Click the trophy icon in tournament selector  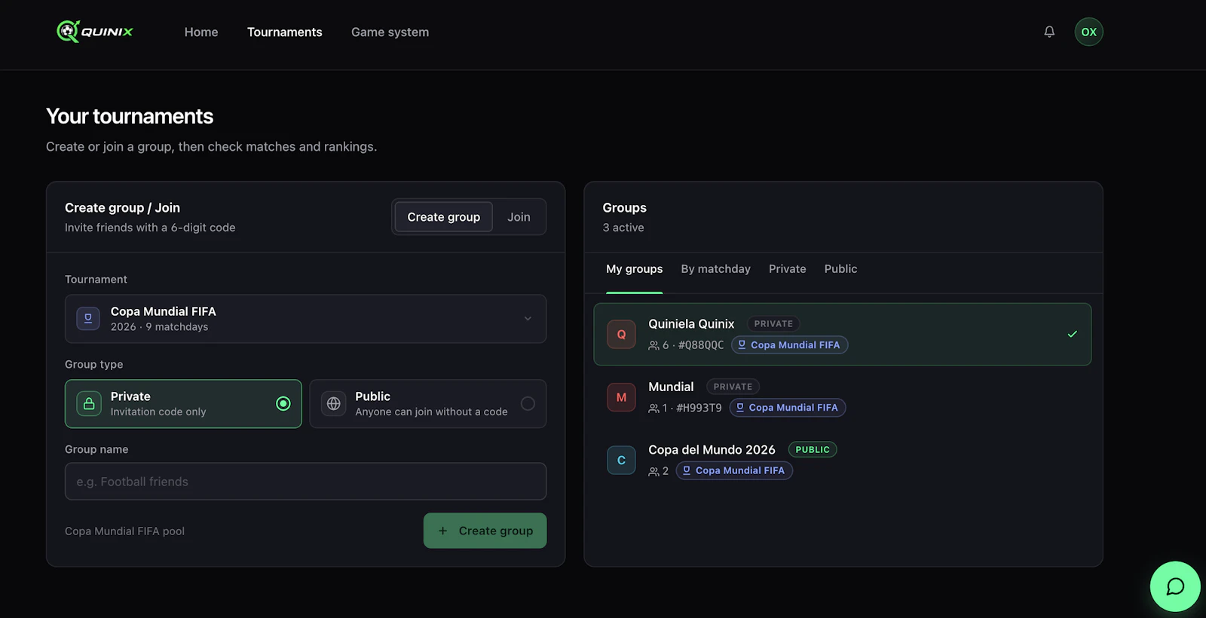point(88,319)
